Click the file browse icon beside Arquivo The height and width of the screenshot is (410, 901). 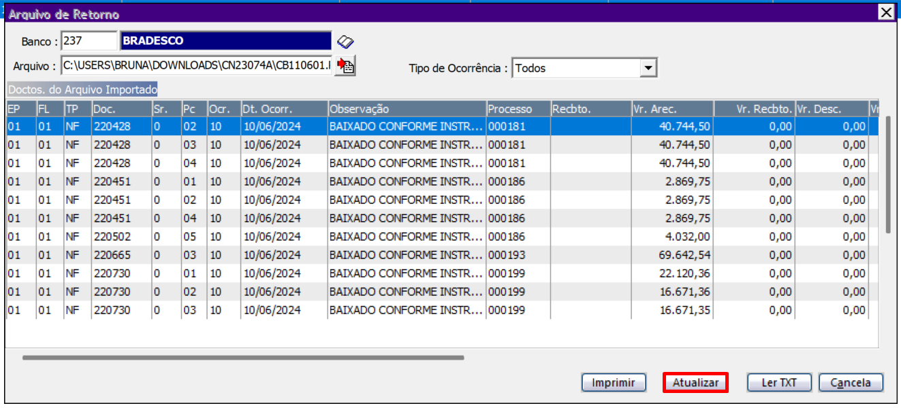[346, 66]
